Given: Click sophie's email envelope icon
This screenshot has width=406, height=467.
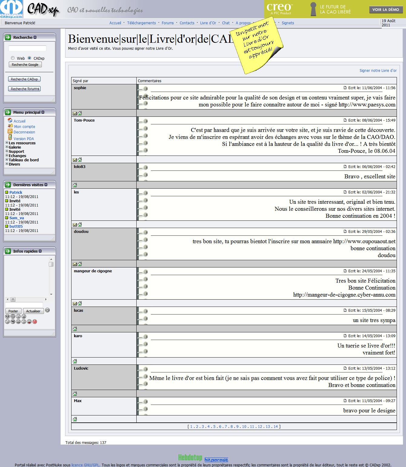Looking at the screenshot, I should 75,113.
